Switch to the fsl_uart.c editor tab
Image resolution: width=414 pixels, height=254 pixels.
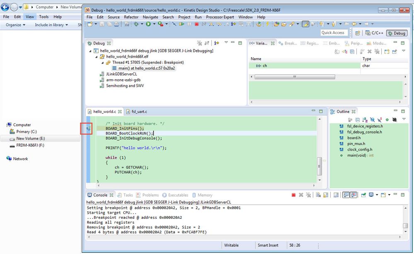coord(137,112)
